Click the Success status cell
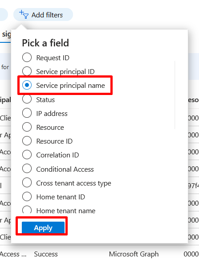The image size is (199, 260). pyautogui.click(x=46, y=254)
